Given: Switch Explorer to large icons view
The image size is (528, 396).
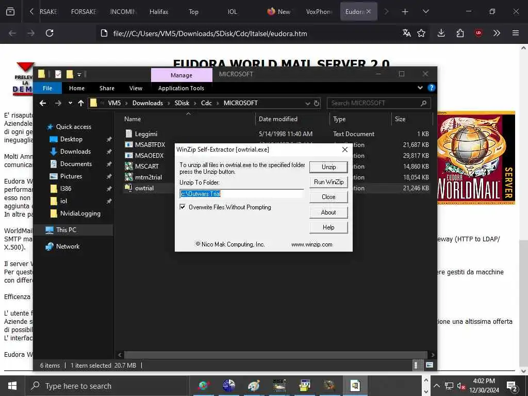Looking at the screenshot, I should 430,365.
